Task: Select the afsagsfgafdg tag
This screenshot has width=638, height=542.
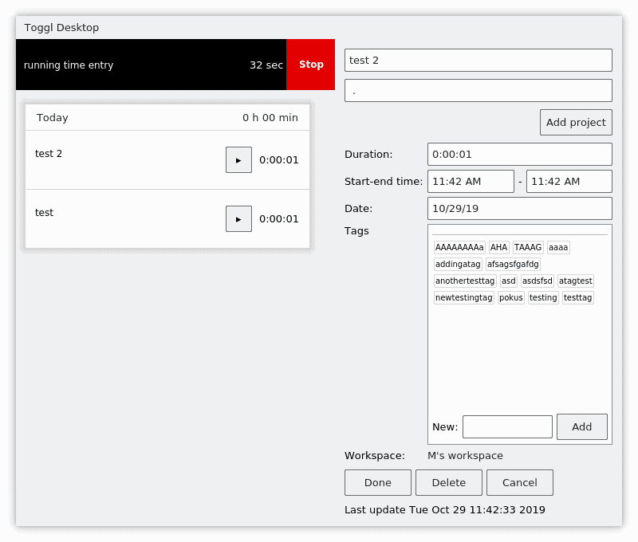Action: tap(513, 264)
